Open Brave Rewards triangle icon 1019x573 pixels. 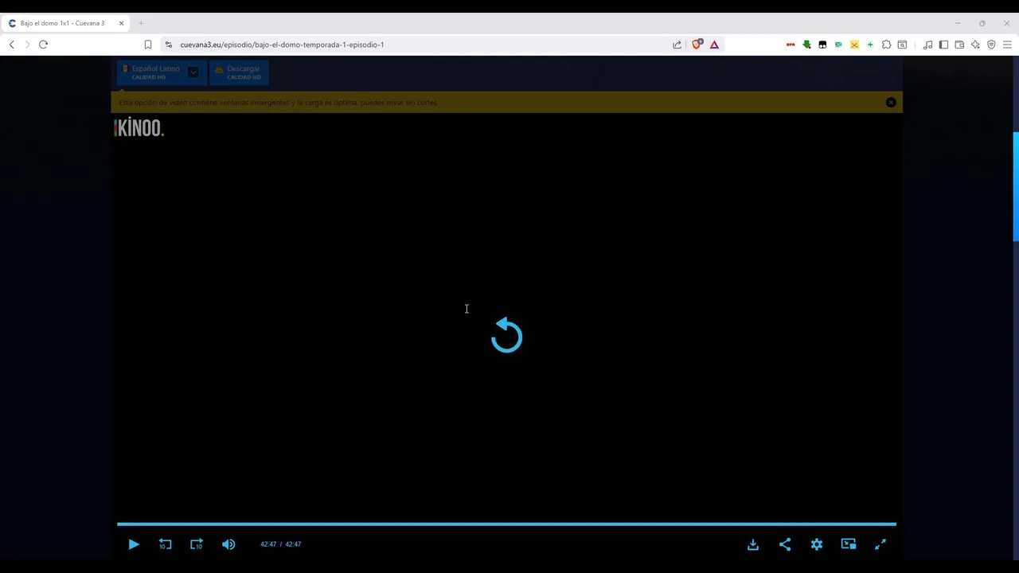coord(714,45)
